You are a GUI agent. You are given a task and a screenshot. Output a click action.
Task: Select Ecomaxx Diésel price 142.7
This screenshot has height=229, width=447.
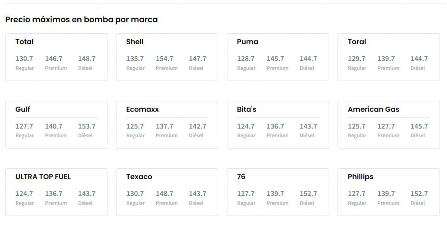(x=198, y=126)
